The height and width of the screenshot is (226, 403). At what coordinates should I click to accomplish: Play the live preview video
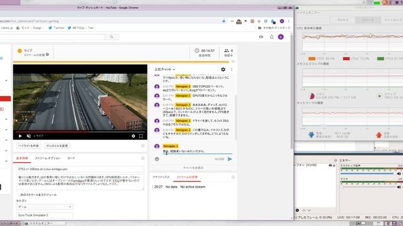point(20,136)
